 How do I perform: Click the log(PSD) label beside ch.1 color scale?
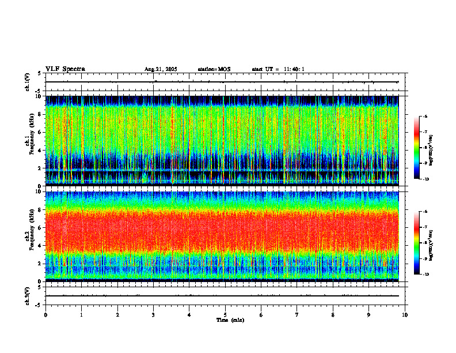point(431,151)
